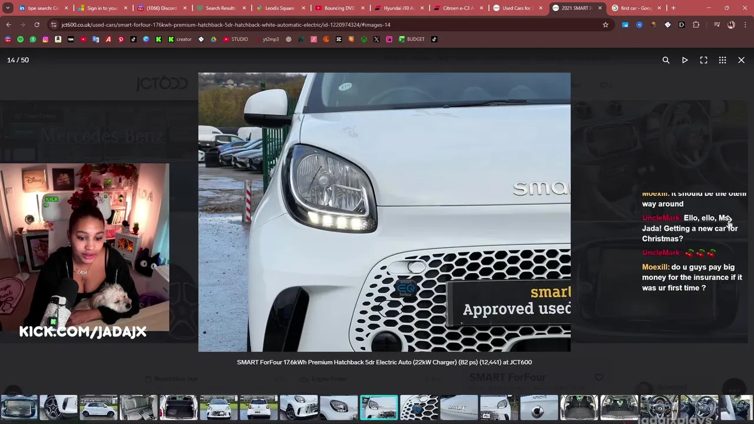Screen dimensions: 754x424
Task: Open the browser profile avatar menu
Action: coord(731,25)
